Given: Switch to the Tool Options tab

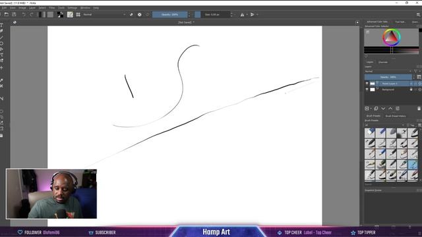Looking at the screenshot, I should tap(400, 22).
